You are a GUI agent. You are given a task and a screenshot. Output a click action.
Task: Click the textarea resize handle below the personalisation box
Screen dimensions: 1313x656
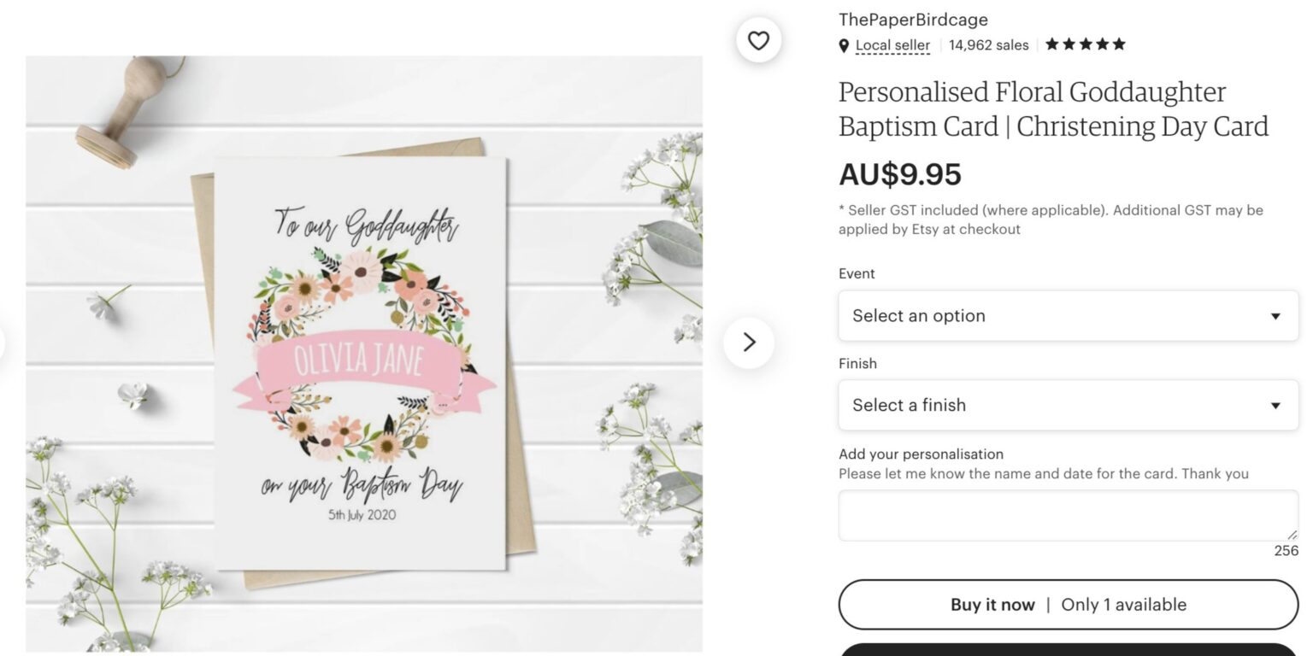click(x=1293, y=536)
